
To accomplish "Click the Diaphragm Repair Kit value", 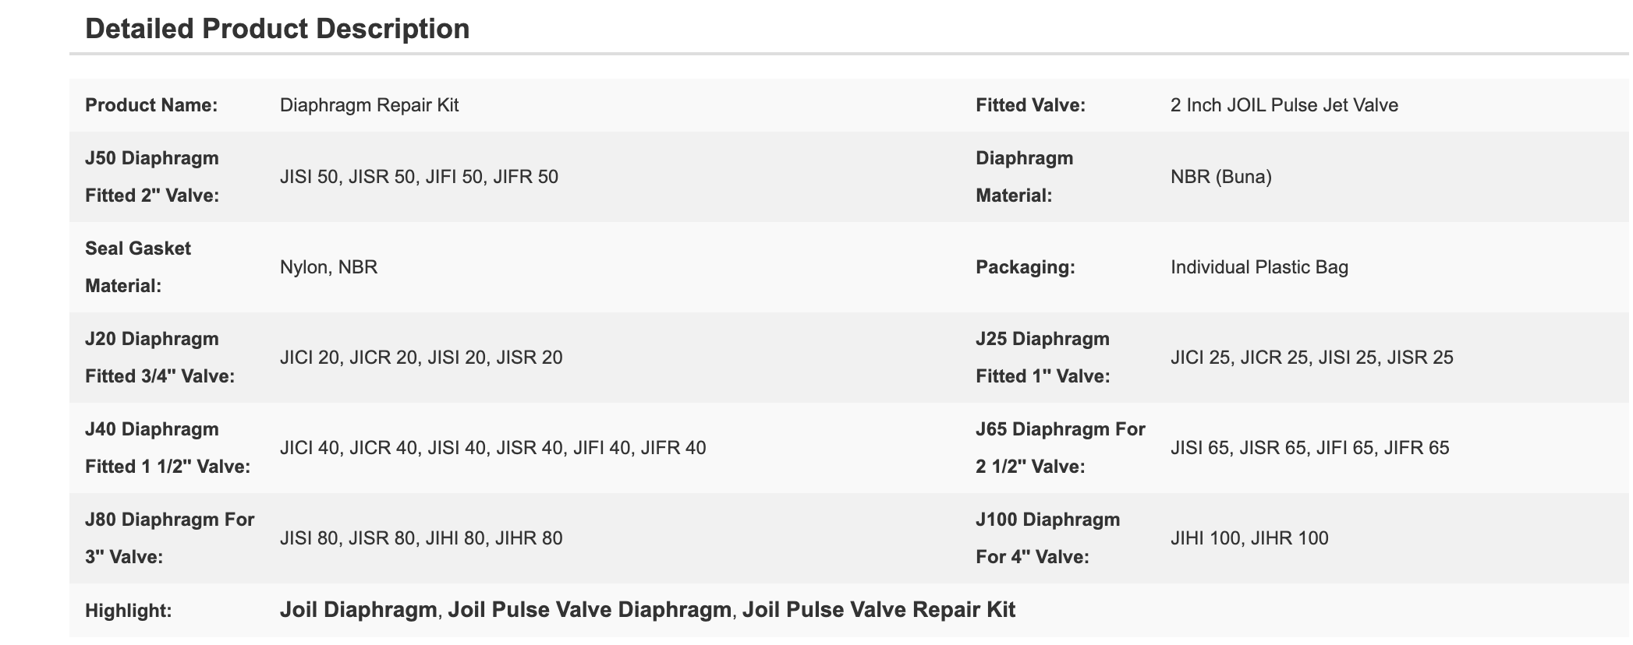I will tap(369, 105).
